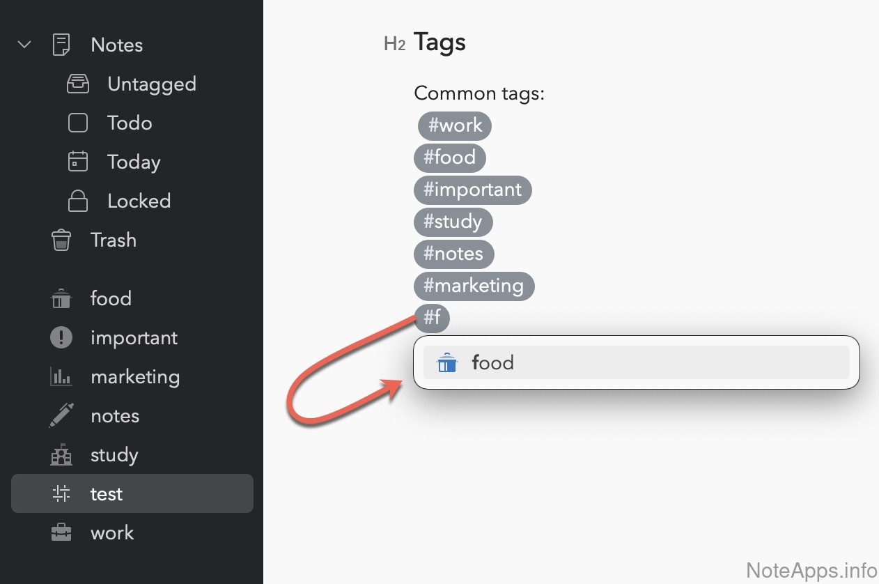Click the Locked padlock icon

pyautogui.click(x=78, y=201)
